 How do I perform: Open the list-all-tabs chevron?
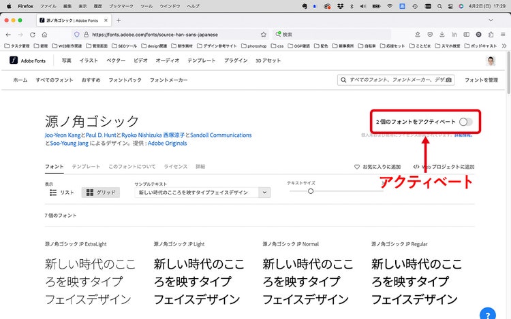click(491, 20)
